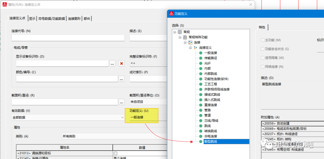Image resolution: width=324 pixels, height=159 pixels.
Task: Click the 数值 column header
Action: 140,147
